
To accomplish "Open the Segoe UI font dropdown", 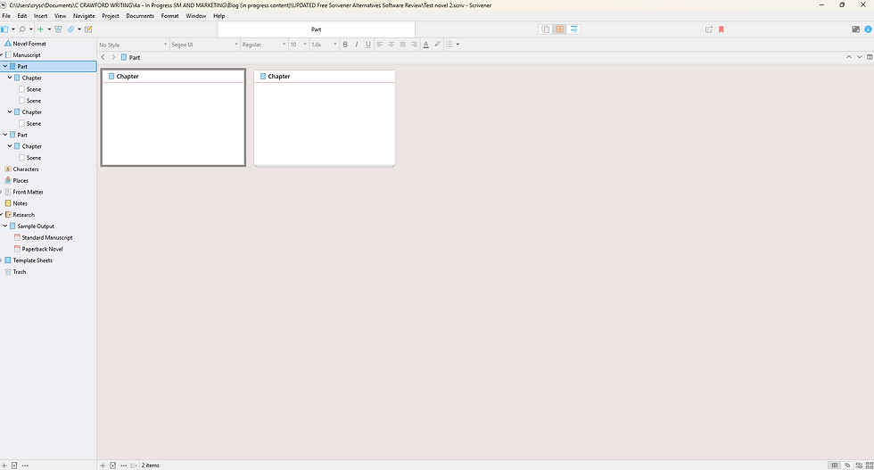I will pos(204,45).
